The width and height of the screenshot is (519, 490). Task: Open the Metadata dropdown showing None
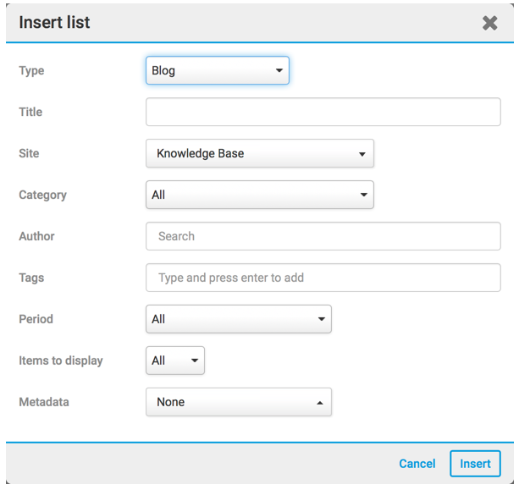click(239, 402)
